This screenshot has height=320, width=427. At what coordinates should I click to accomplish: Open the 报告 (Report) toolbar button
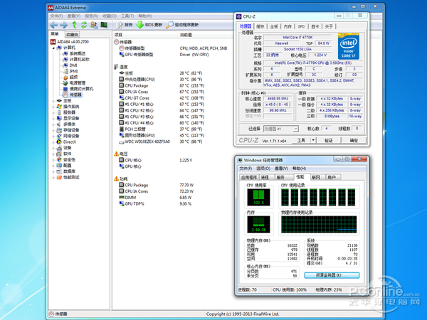point(124,24)
